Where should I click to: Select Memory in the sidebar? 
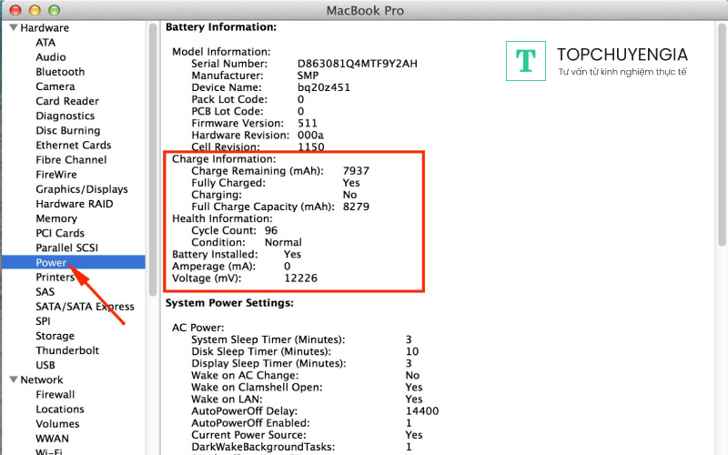(x=56, y=218)
